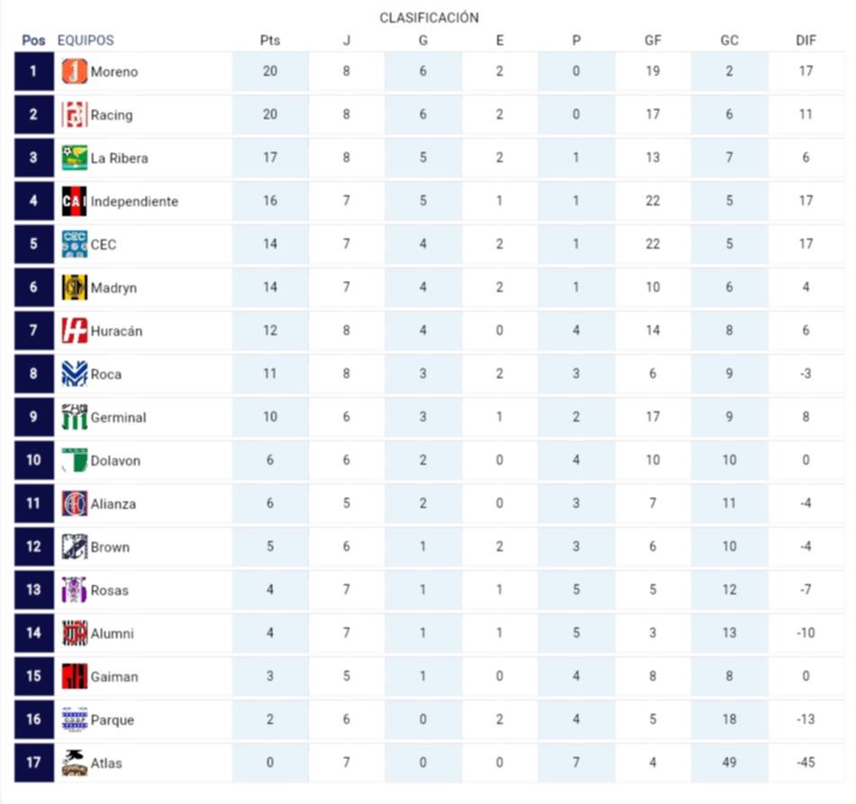The width and height of the screenshot is (856, 804).
Task: Select the La Ribera green crest
Action: 74,158
